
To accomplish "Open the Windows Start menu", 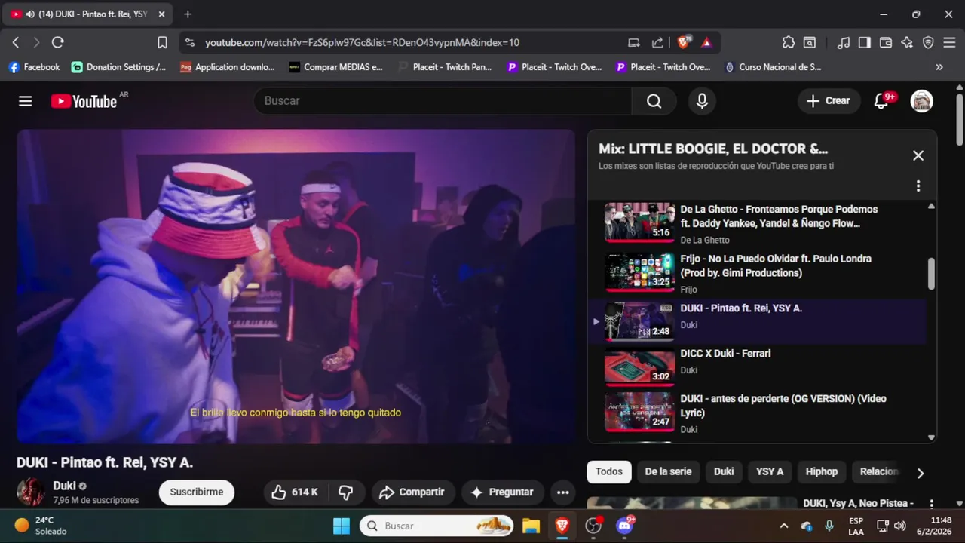I will [342, 526].
